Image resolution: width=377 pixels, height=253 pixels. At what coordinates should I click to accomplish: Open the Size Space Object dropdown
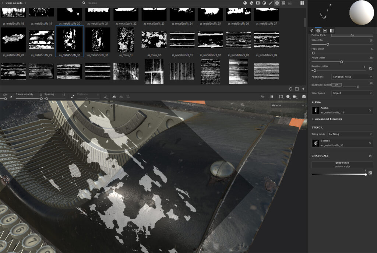(352, 93)
